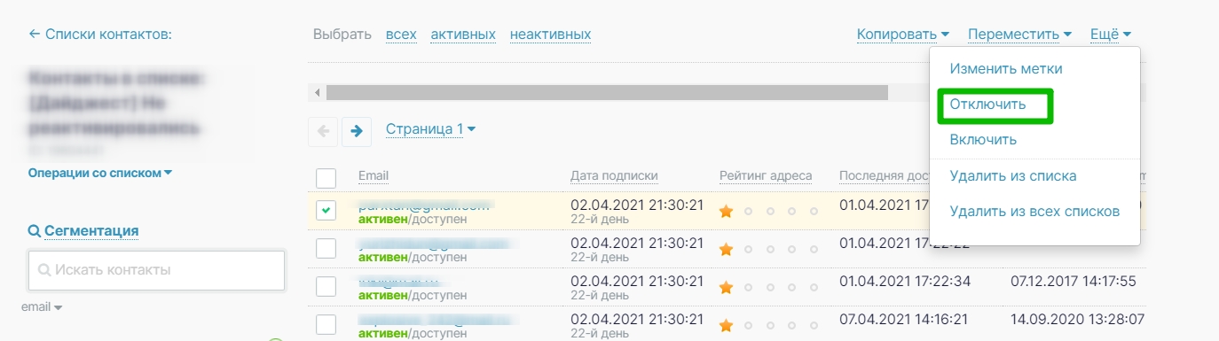Focus the Искать контакты search field

click(x=156, y=270)
